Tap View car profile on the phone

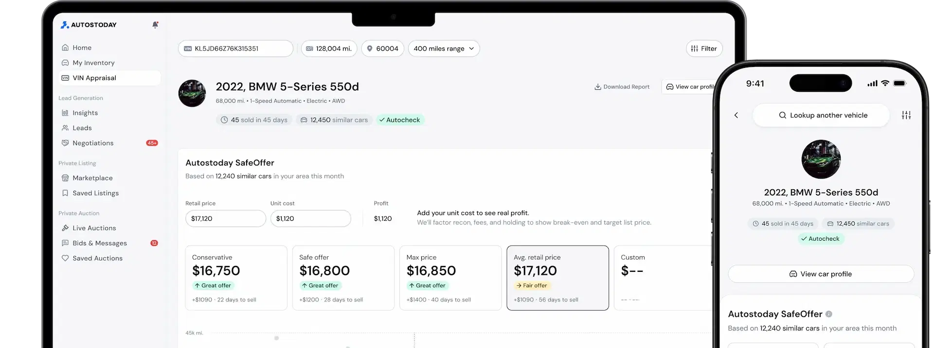pyautogui.click(x=821, y=274)
